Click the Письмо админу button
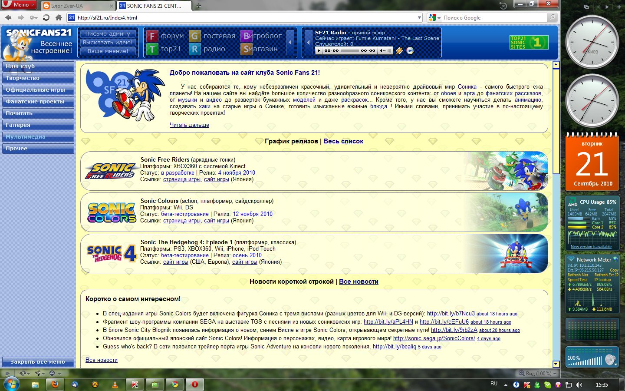This screenshot has height=391, width=625. coord(108,34)
